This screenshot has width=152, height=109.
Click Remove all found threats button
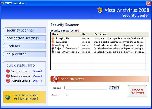pyautogui.click(x=137, y=91)
